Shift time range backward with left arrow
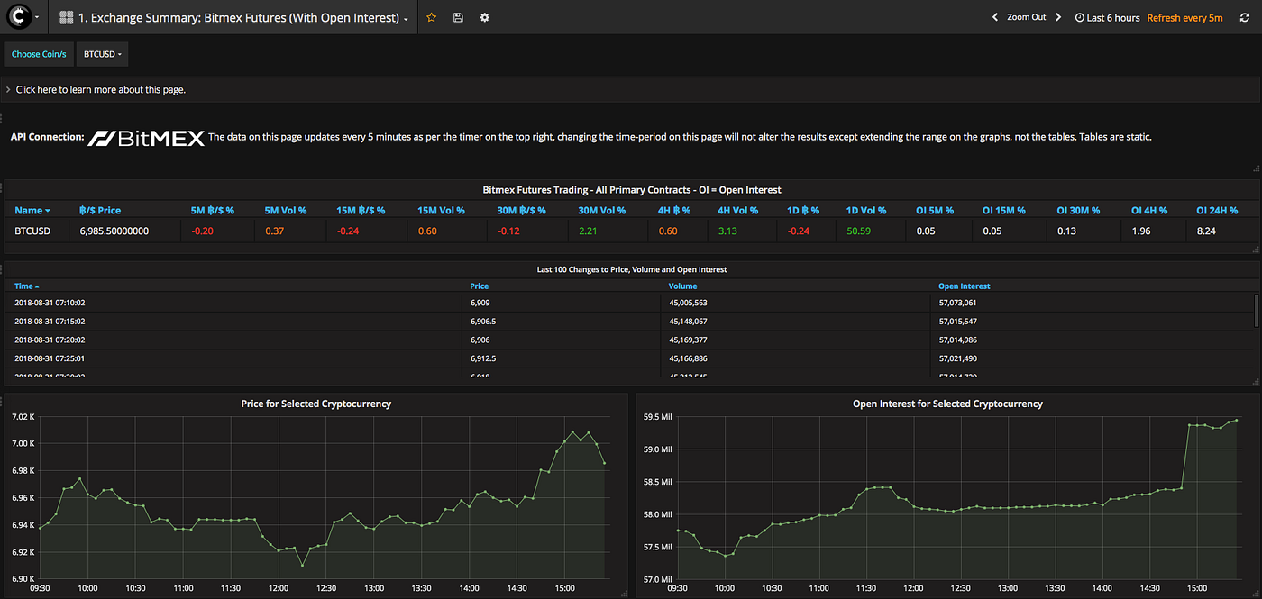This screenshot has width=1262, height=599. (x=995, y=17)
